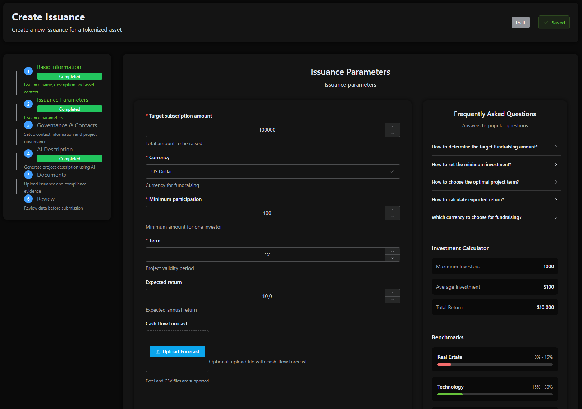Screen dimensions: 582x409
Task: Increase Term value with up arrow
Action: click(x=393, y=251)
